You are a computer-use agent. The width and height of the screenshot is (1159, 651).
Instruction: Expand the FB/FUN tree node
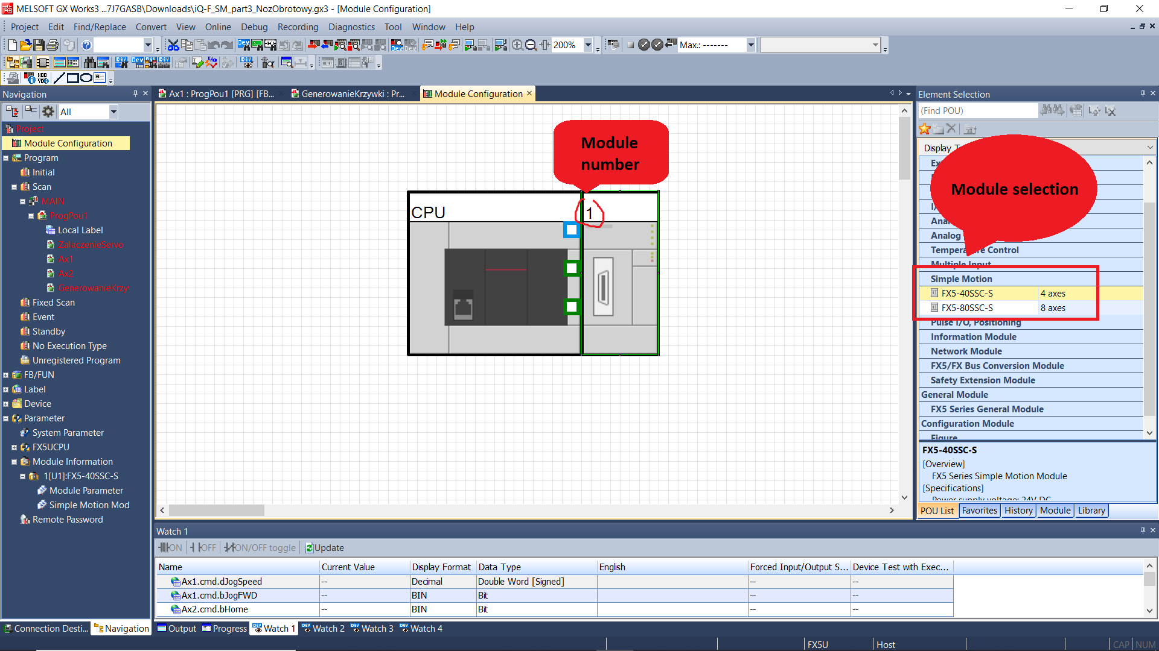click(x=6, y=375)
